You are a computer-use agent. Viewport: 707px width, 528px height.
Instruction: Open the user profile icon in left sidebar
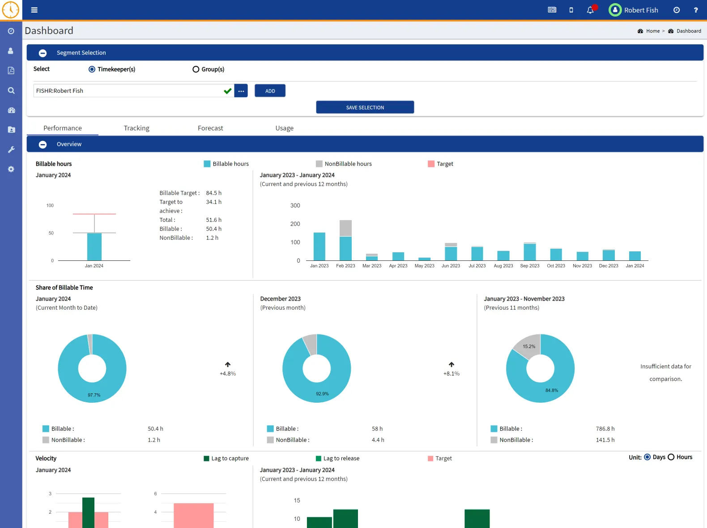coord(11,51)
